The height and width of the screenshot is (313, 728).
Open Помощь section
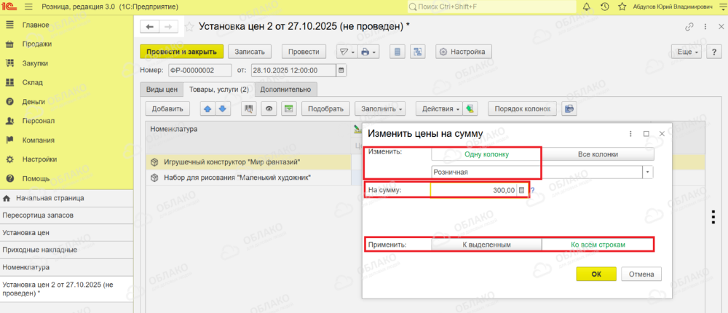tap(36, 178)
